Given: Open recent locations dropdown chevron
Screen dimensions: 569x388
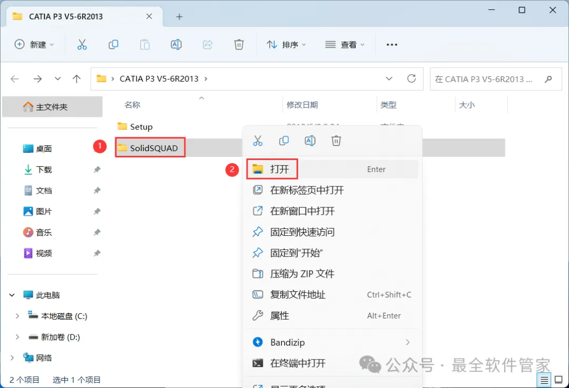Looking at the screenshot, I should [x=57, y=78].
